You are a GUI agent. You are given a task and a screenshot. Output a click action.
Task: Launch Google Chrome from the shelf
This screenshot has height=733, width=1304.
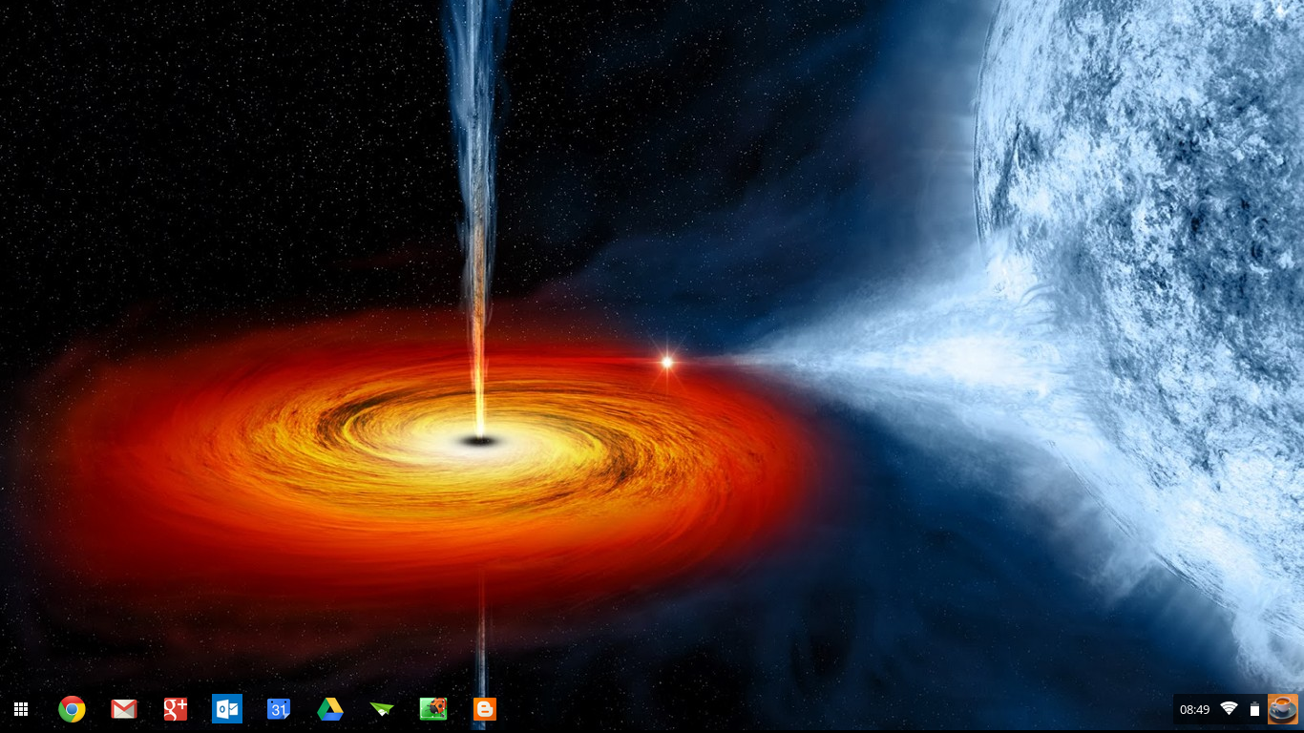(x=72, y=709)
